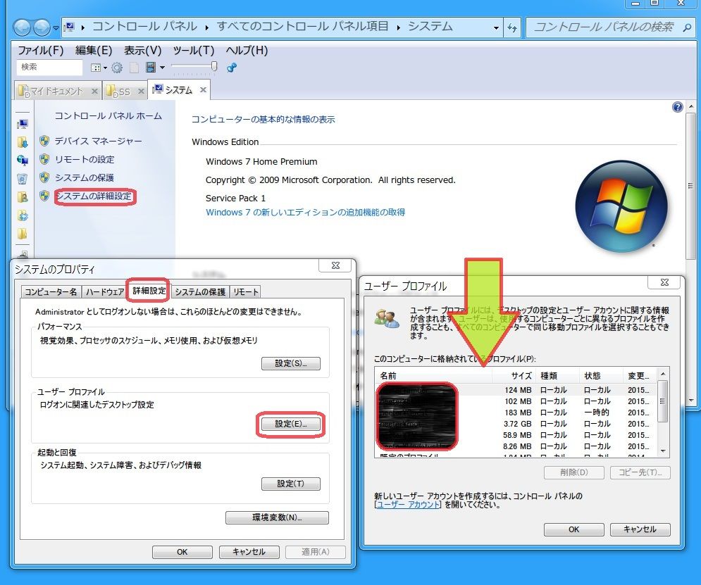Open the 編集(E) menu

tap(94, 50)
